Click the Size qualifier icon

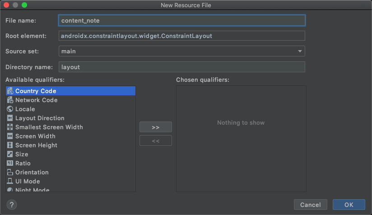(10, 154)
